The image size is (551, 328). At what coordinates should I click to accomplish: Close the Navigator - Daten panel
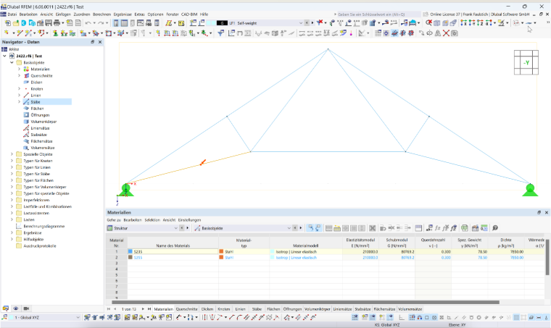coord(100,42)
